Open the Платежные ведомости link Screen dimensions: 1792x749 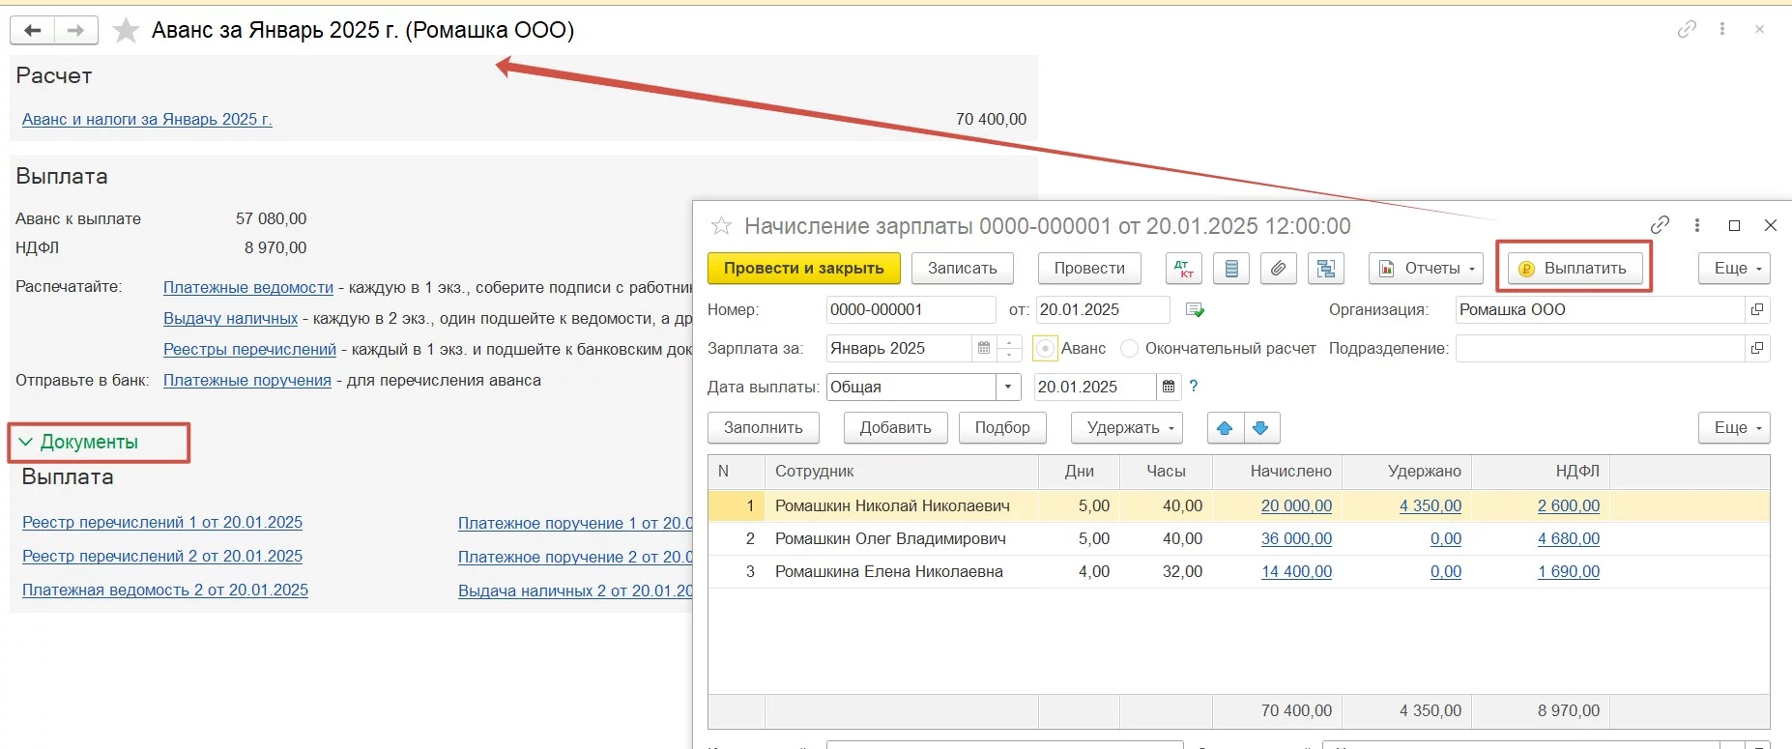click(x=247, y=288)
